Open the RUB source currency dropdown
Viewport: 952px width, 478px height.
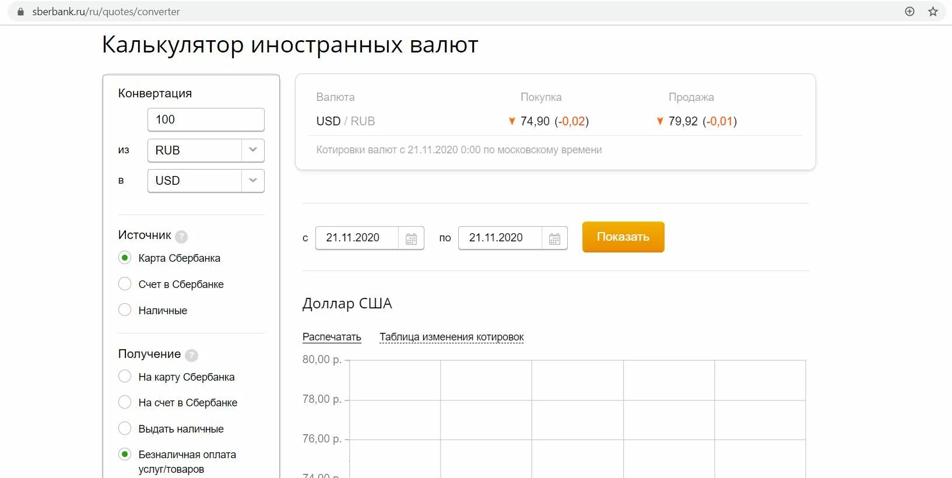click(x=206, y=150)
